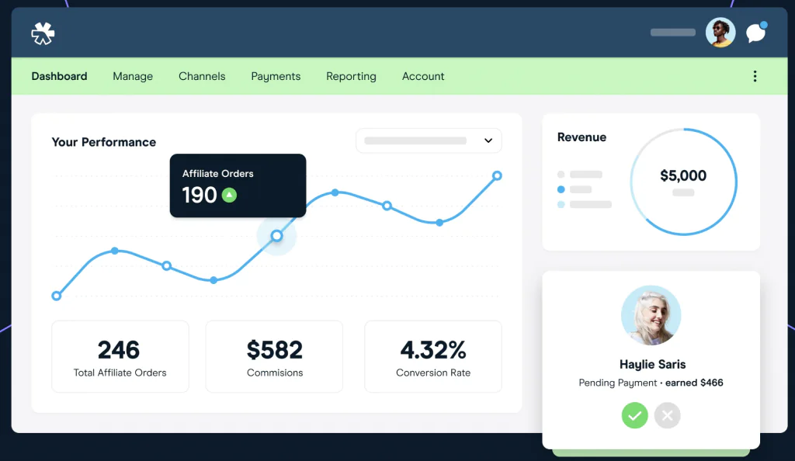Select the blue Revenue legend dot
Screen dimensions: 795x461
561,189
